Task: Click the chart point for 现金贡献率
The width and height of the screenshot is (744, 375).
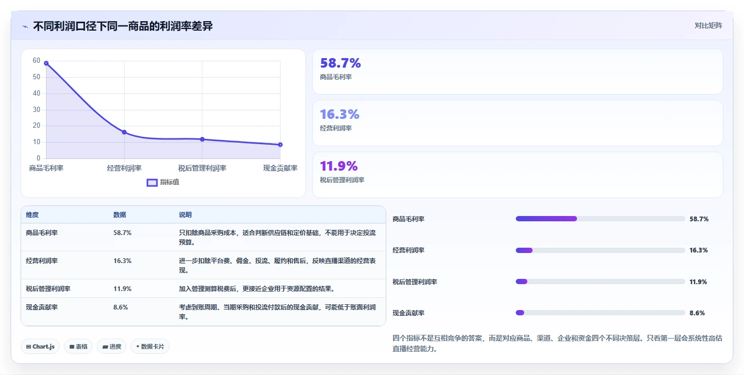Action: pos(280,145)
